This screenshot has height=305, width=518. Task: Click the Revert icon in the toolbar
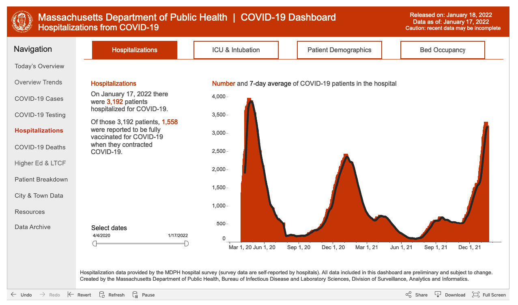click(x=71, y=294)
